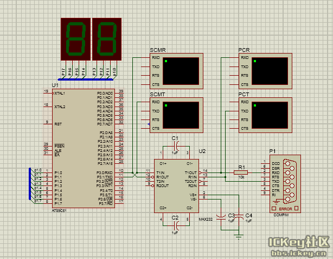Click the T1IN pin label on U2
This screenshot has width=333, height=259.
pos(161,173)
